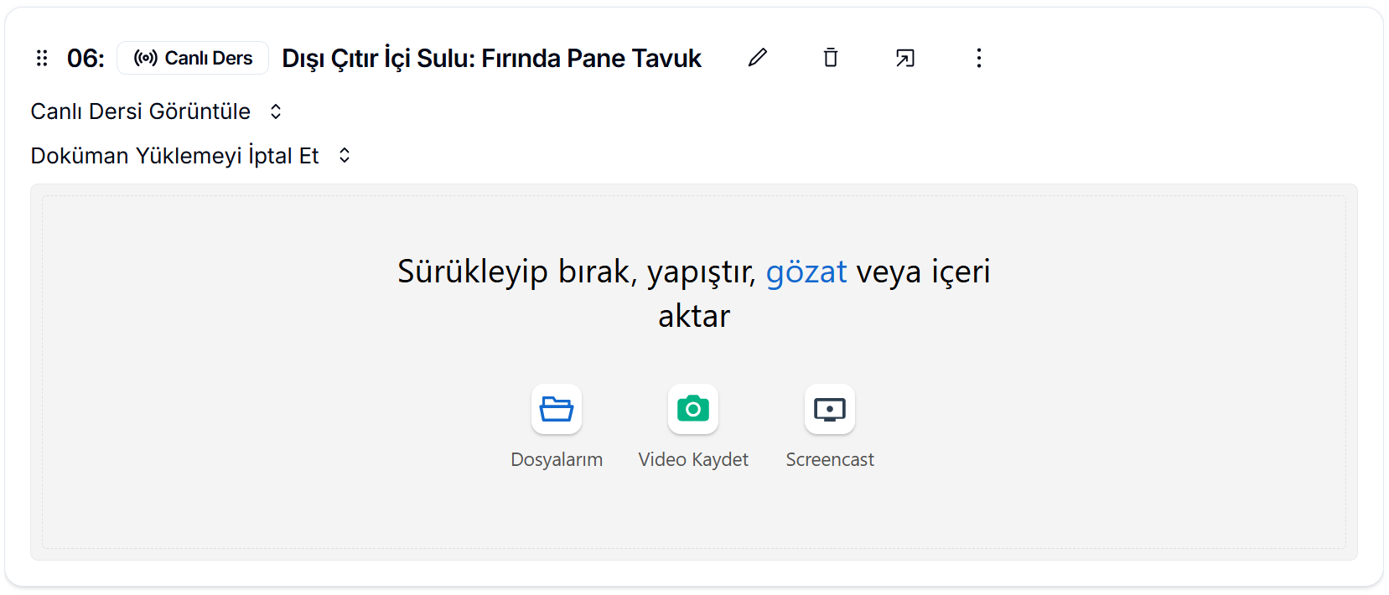Click the drag handle beside lesson 06

(42, 58)
